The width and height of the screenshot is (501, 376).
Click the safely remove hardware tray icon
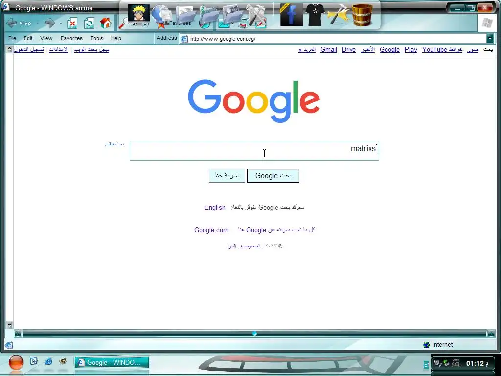click(446, 363)
